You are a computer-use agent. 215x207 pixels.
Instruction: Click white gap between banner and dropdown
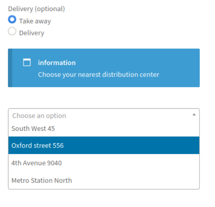point(104,98)
